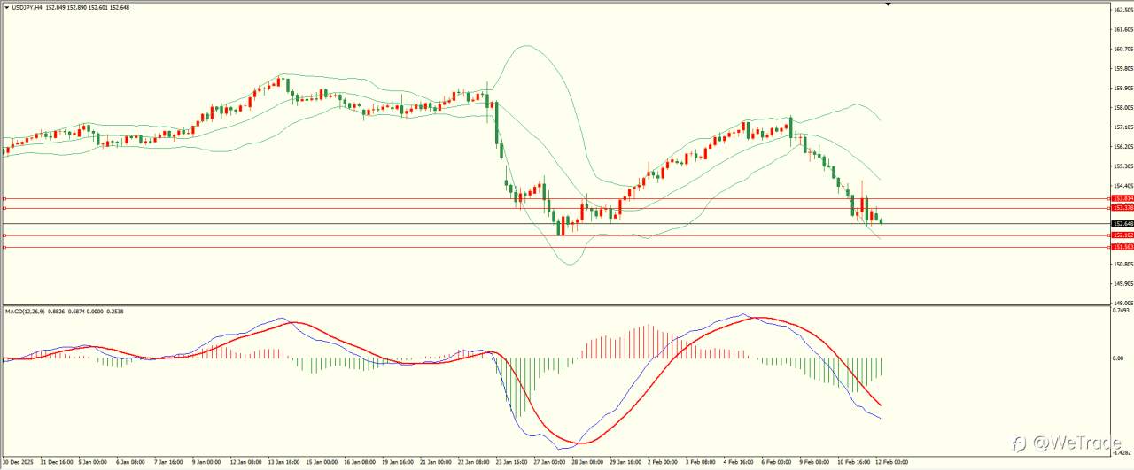Click the left handle of the 152.102 line
The width and height of the screenshot is (1134, 470).
[x=4, y=235]
